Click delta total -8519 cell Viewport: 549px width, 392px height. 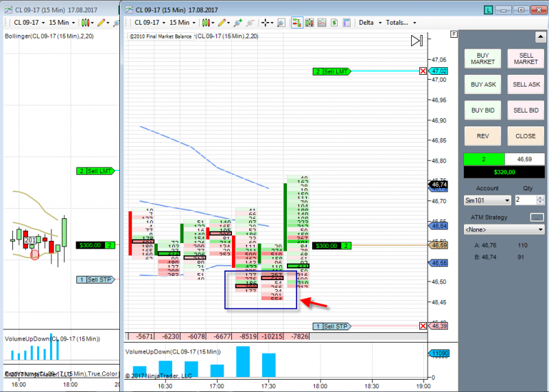245,336
